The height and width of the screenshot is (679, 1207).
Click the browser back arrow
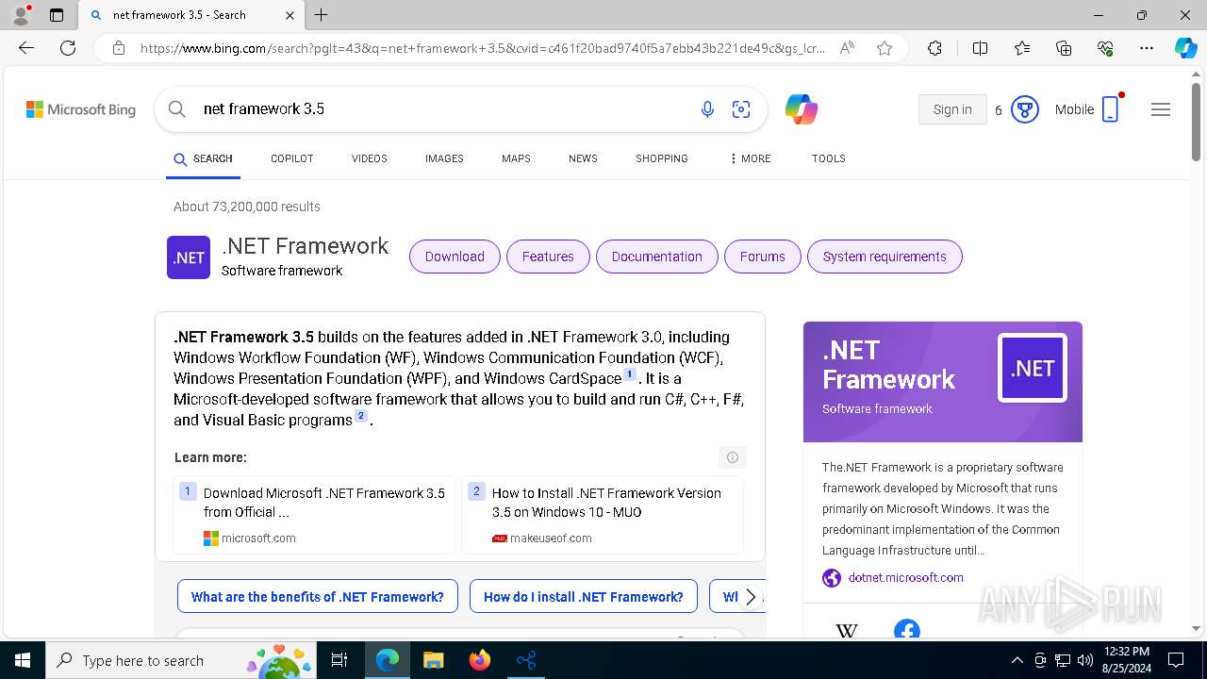click(26, 48)
